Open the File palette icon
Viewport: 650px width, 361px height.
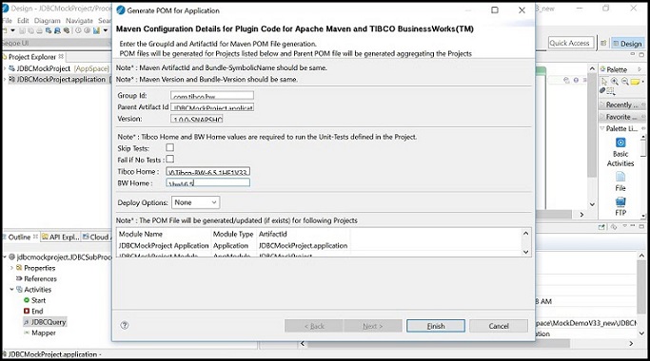pyautogui.click(x=620, y=177)
